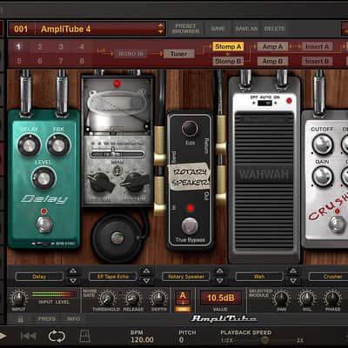This screenshot has width=348, height=348.
Task: Open the Rotary Speaker slot selector
Action: click(x=186, y=277)
